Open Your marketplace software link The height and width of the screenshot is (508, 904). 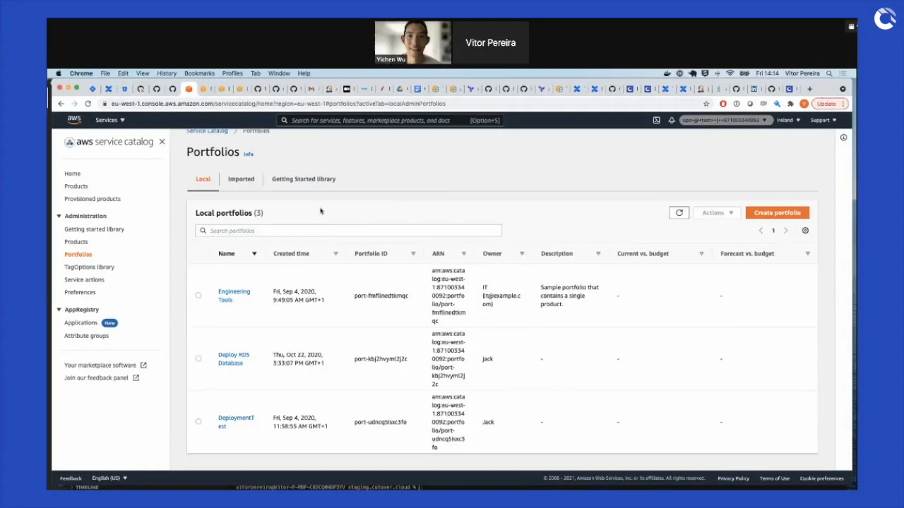(x=105, y=365)
